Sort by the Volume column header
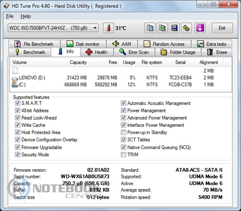Screen dimensions: 241x211 point(34,62)
